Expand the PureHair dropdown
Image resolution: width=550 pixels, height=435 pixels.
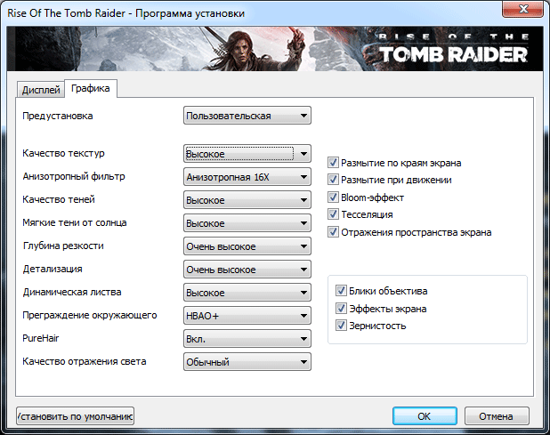tap(247, 339)
